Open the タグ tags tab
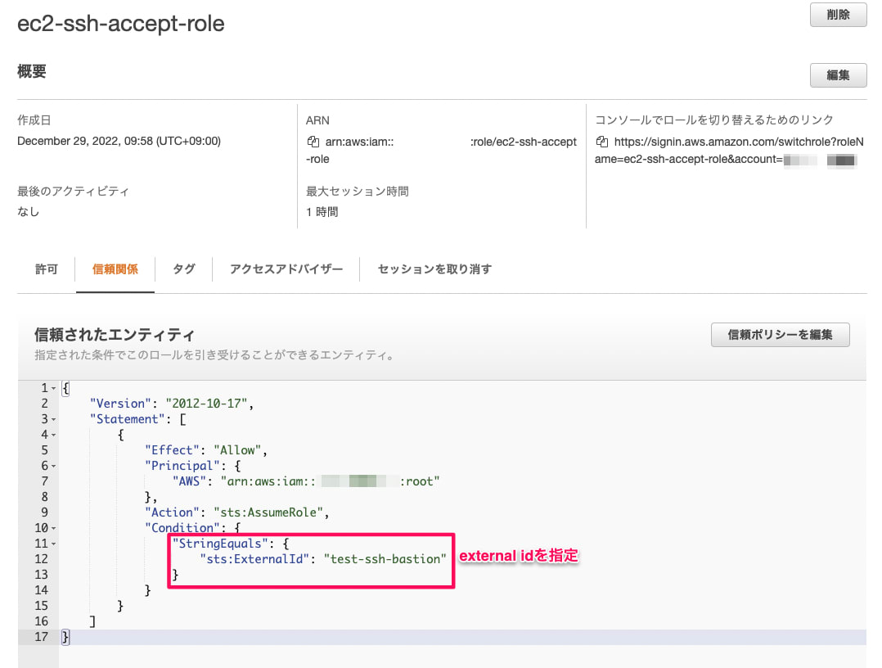 point(183,269)
